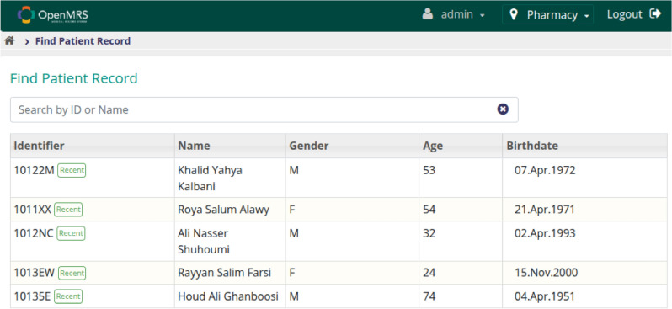Click Recent badge next to 10122M
Screen dimensions: 672x309
click(x=72, y=170)
